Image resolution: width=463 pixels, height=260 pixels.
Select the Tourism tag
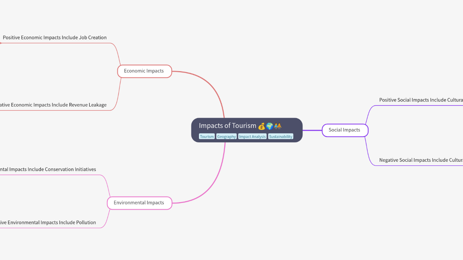tap(207, 136)
